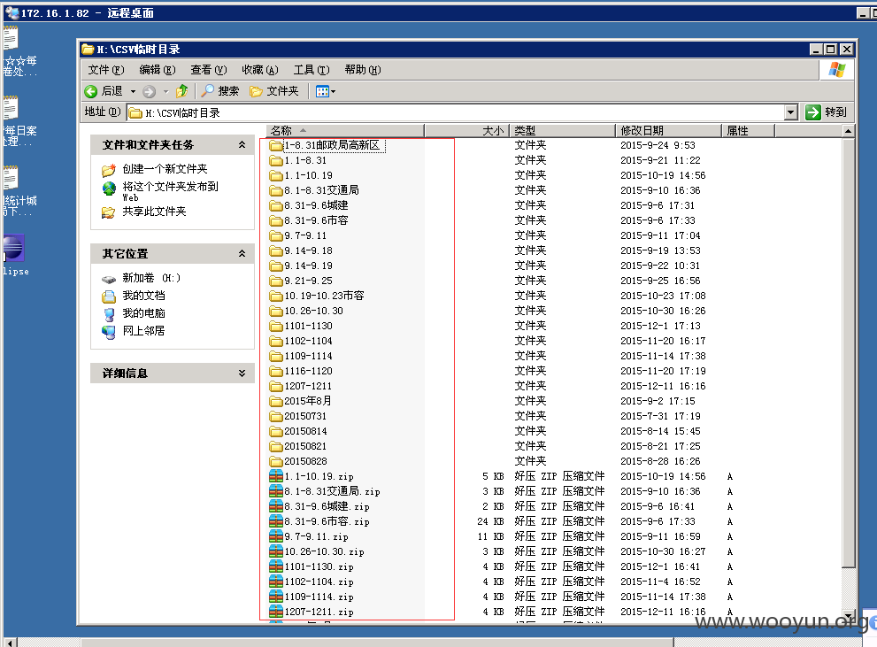Click the green Go (转到) arrow button
Image resolution: width=877 pixels, height=647 pixels.
(812, 112)
